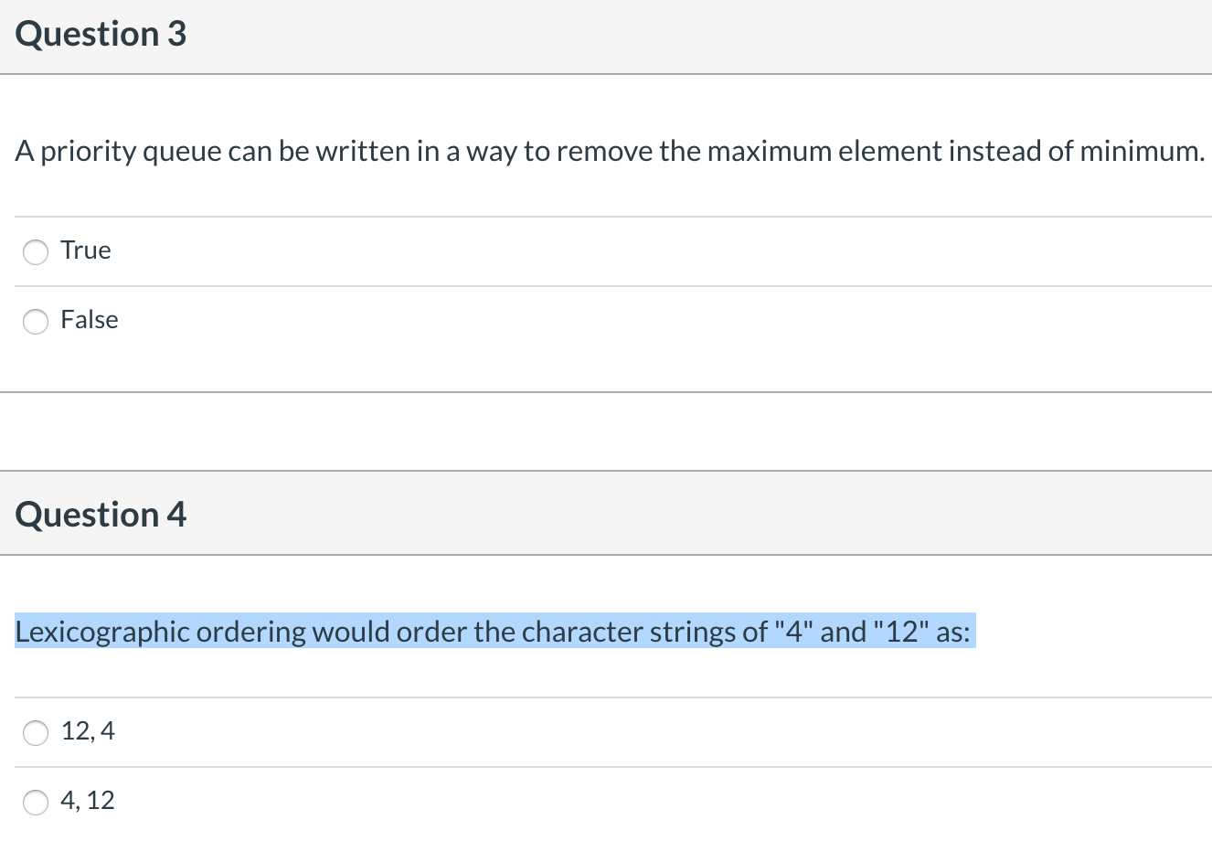Click the quoted "12" in highlighted question

[901, 632]
